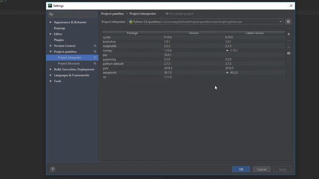This screenshot has width=319, height=179.
Task: Select the six package row
Action: [x=193, y=77]
